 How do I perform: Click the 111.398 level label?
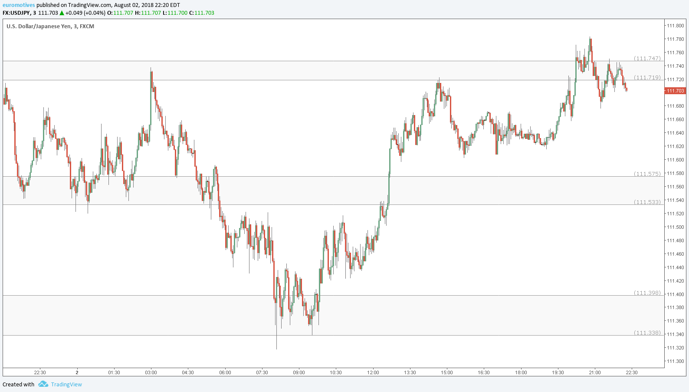pyautogui.click(x=647, y=293)
